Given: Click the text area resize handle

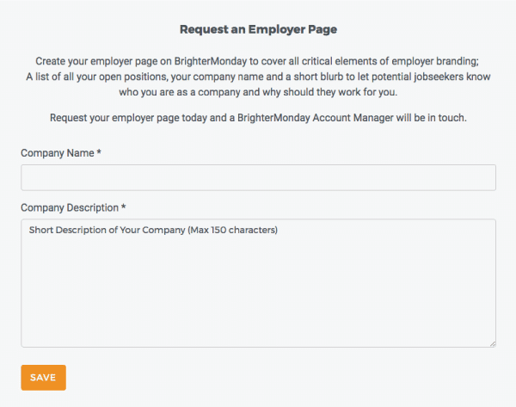Looking at the screenshot, I should (492, 343).
